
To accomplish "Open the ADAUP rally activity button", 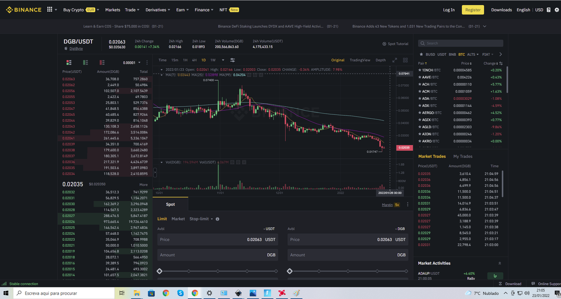I will point(495,276).
